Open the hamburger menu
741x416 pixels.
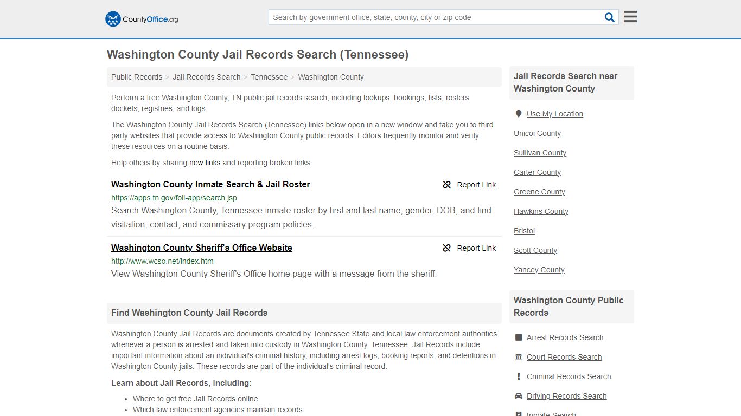pyautogui.click(x=630, y=17)
